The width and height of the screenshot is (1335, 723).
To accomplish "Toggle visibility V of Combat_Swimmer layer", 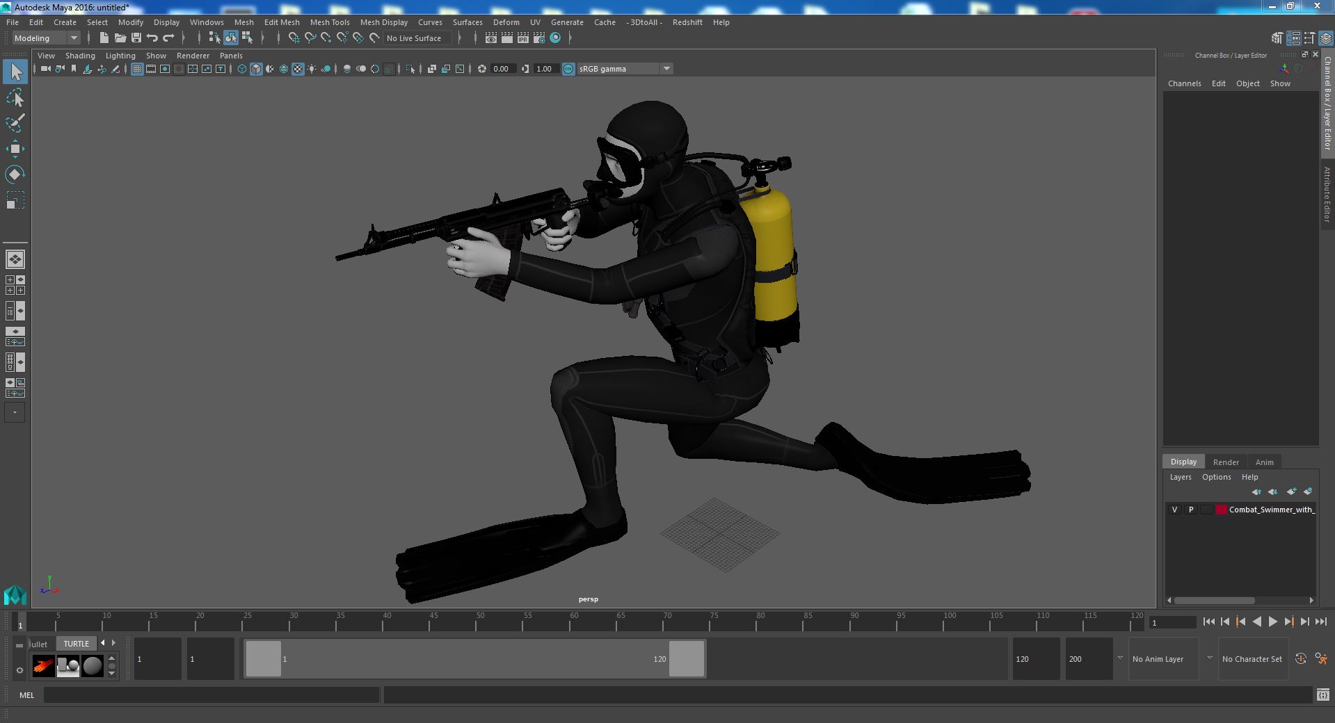I will (x=1174, y=510).
